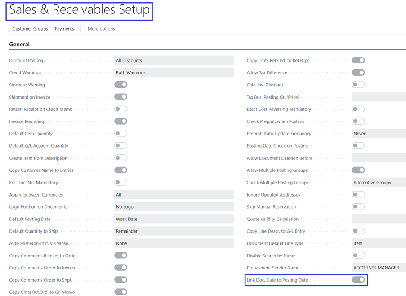Turn on Disable Search by Name
The image size is (406, 296).
(x=358, y=256)
